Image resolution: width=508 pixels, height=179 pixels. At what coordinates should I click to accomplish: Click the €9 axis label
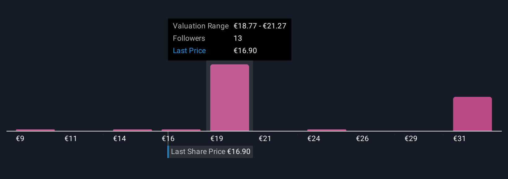tap(20, 139)
